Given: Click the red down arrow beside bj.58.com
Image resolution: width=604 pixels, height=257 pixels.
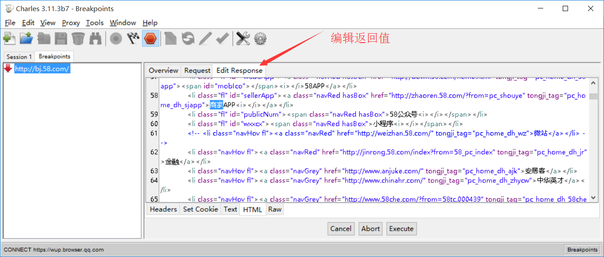Looking at the screenshot, I should pyautogui.click(x=8, y=68).
